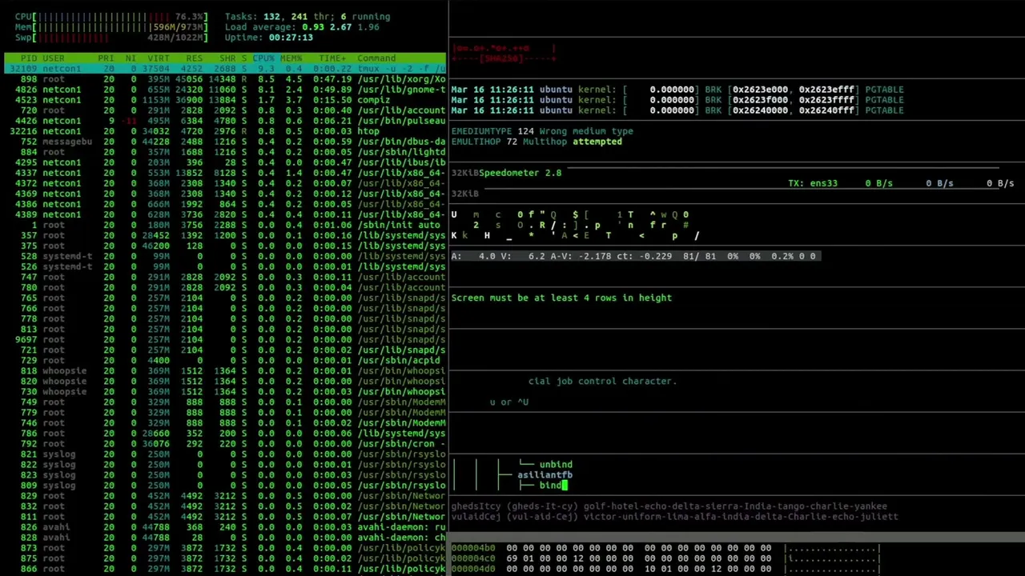Select the acpid process row PID 729

[x=225, y=360]
